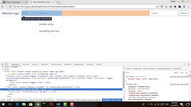The image size is (191, 107).
Task: Select the nav.navbar breadcrumb at the bottom
Action: point(34,100)
